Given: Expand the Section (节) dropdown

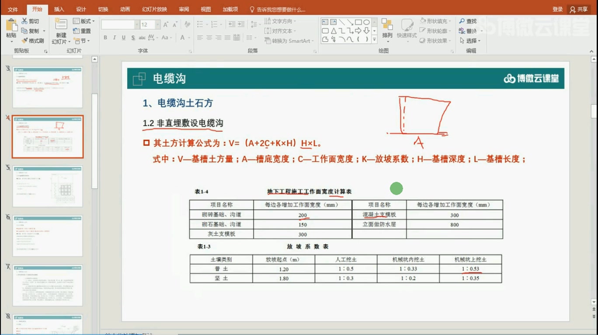Looking at the screenshot, I should tap(82, 41).
